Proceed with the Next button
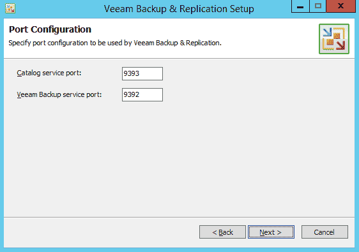359x252 pixels. (271, 232)
